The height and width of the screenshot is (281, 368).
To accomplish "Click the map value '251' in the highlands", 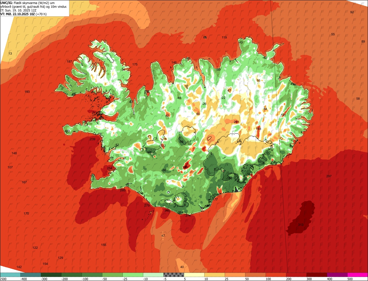I will click(x=236, y=122).
